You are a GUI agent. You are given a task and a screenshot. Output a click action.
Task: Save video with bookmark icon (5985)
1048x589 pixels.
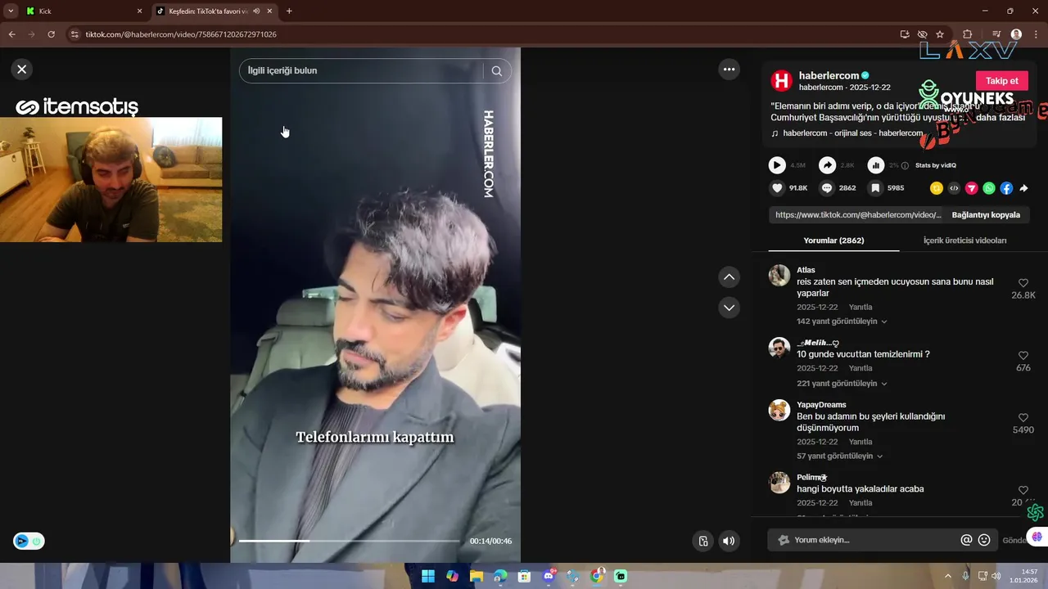875,188
